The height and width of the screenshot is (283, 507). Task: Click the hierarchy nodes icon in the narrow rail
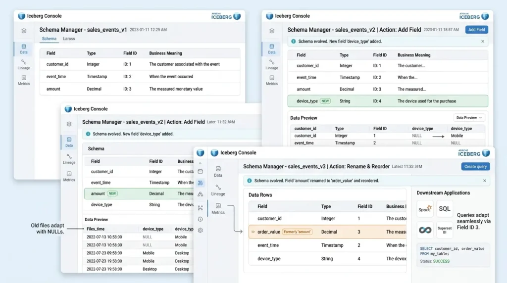pos(200,194)
